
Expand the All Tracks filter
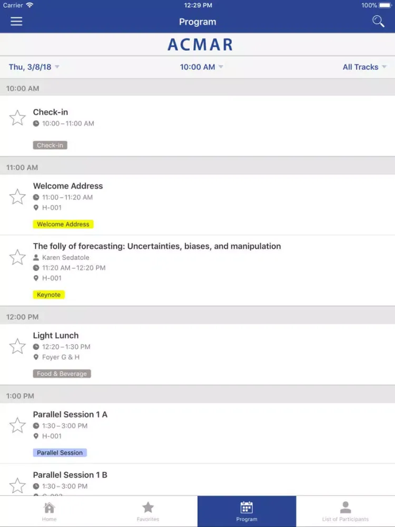click(364, 67)
